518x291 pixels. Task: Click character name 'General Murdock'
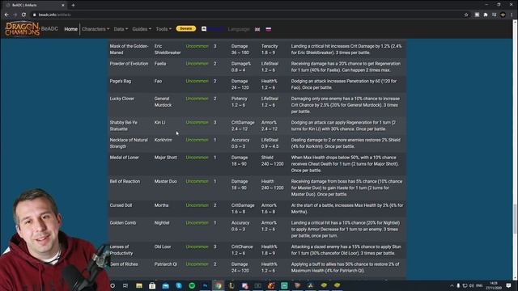tap(163, 102)
